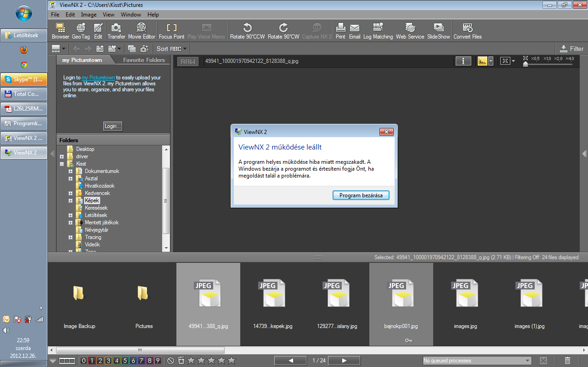
Task: Open the 'No queued processes' dropdown
Action: (x=477, y=361)
